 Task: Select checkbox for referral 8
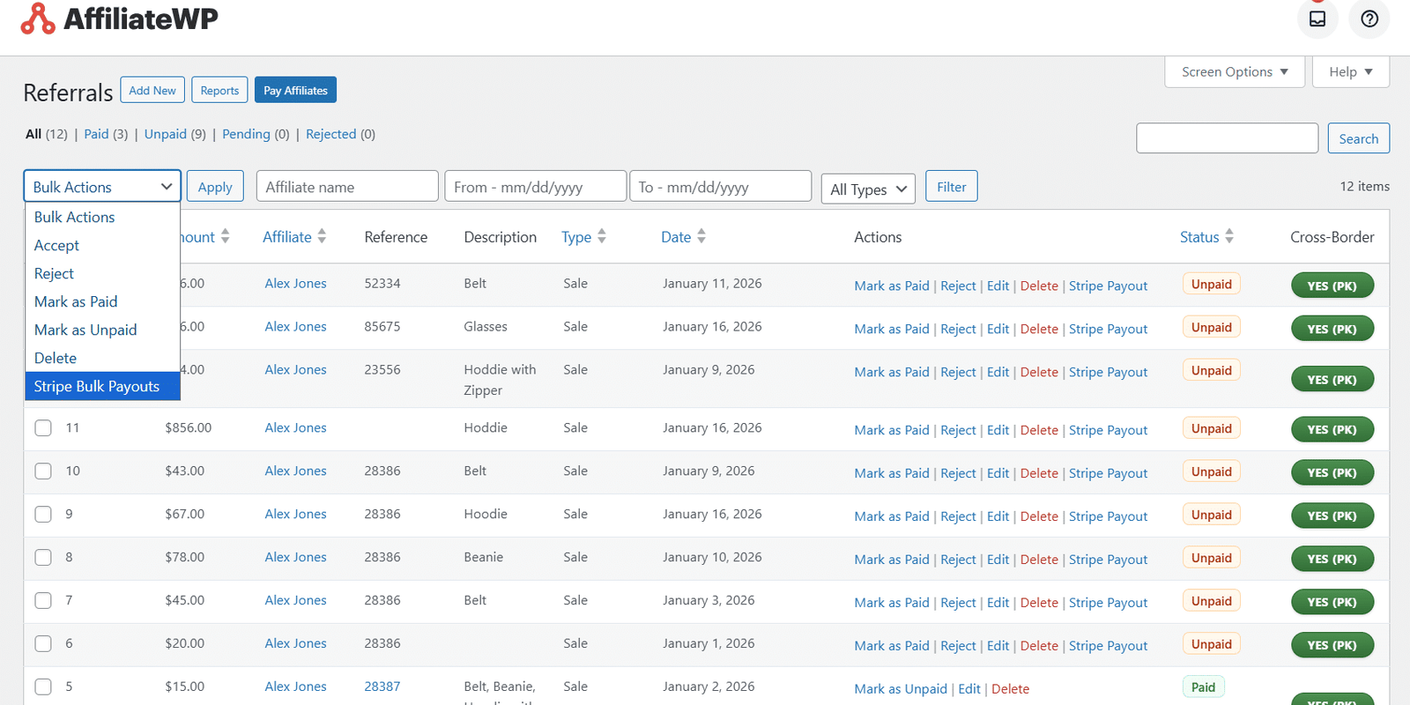[x=43, y=558]
